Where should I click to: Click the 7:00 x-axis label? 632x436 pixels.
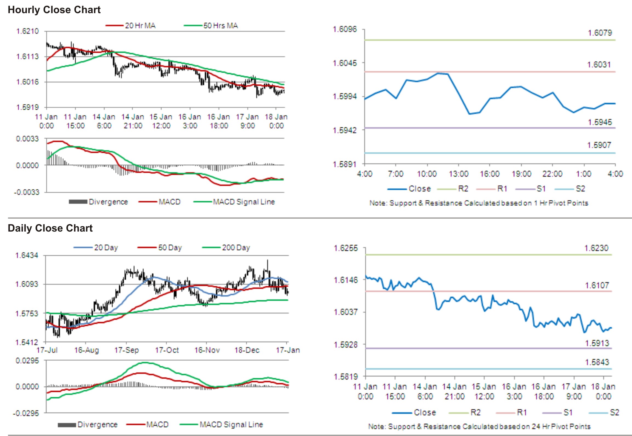pyautogui.click(x=396, y=174)
